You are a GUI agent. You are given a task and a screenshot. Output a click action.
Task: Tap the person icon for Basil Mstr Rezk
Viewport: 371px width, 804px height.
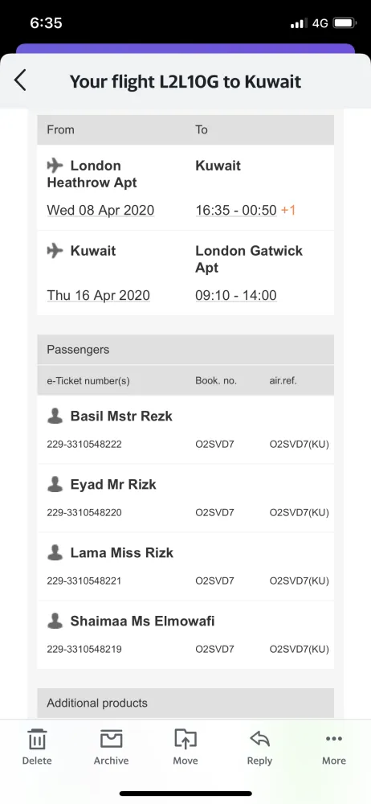[x=55, y=416]
